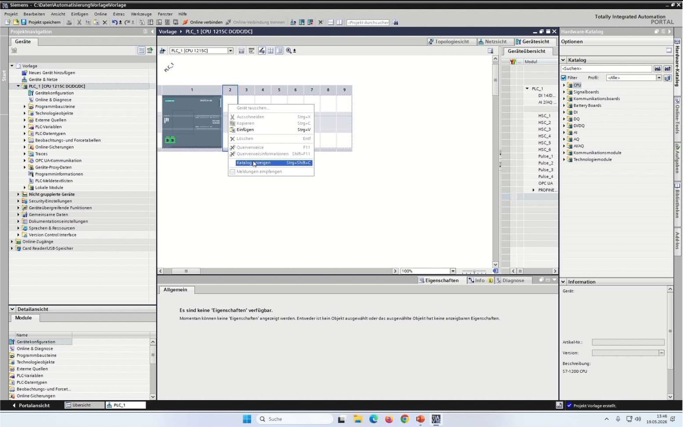Viewport: 683px width, 427px height.
Task: Open Microsoft Edge from the taskbar
Action: click(x=373, y=419)
